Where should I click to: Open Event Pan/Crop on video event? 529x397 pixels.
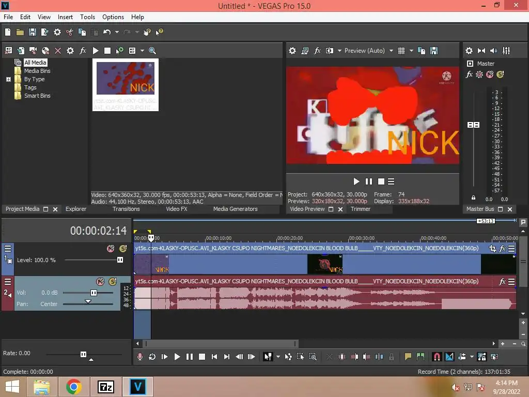[492, 249]
